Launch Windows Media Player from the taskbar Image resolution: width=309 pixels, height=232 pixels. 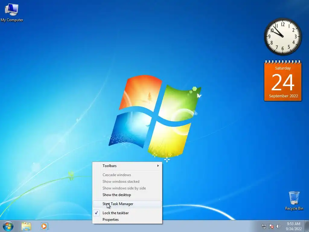45,226
